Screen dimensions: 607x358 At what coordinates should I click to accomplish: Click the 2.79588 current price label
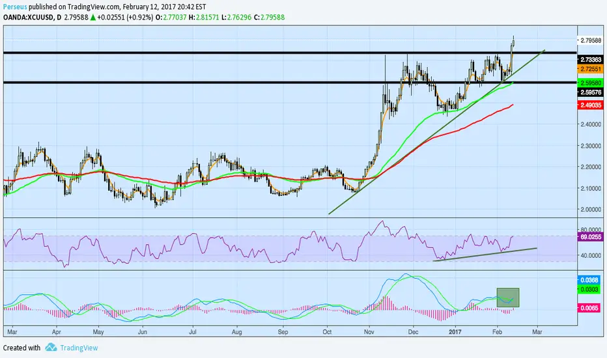[x=590, y=40]
